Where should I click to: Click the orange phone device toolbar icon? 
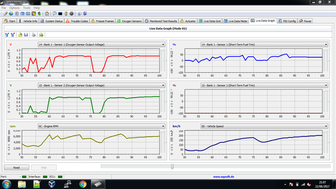66,14
